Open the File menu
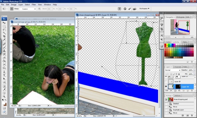Image resolution: width=197 pixels, height=118 pixels. (x=2, y=5)
